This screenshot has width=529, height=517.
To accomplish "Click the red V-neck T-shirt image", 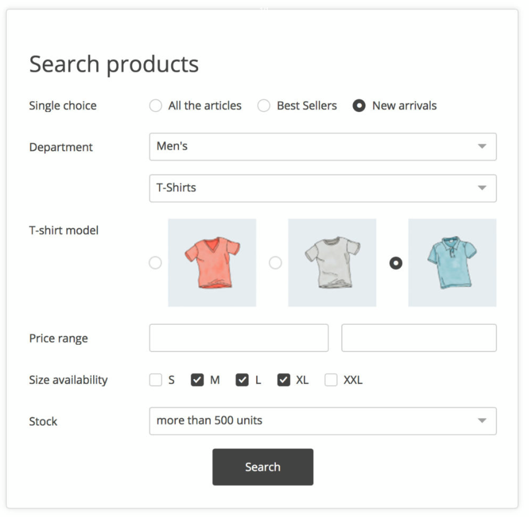I will pos(212,262).
